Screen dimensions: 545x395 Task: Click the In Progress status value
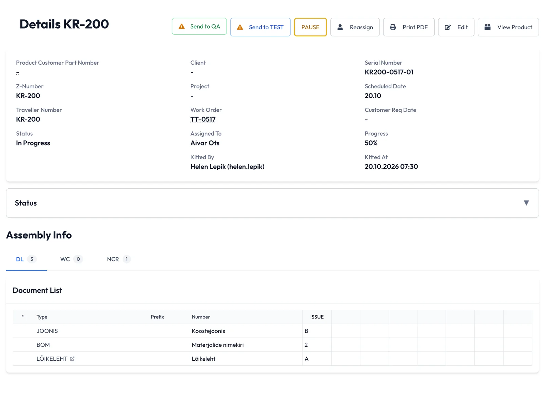point(33,143)
